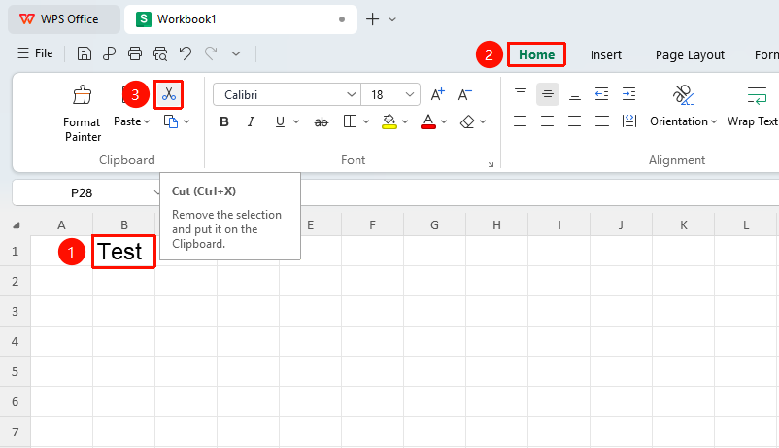Save the workbook using the save icon
This screenshot has height=448, width=779.
[84, 53]
